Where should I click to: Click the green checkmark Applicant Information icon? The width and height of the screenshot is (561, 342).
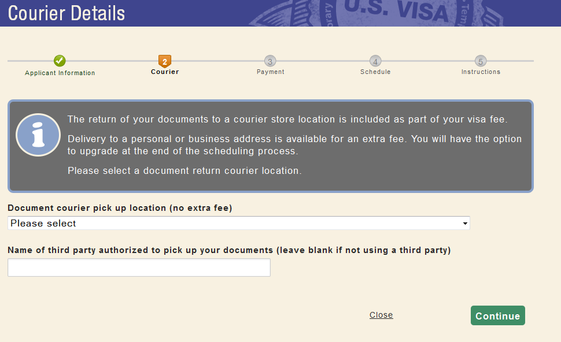click(60, 61)
